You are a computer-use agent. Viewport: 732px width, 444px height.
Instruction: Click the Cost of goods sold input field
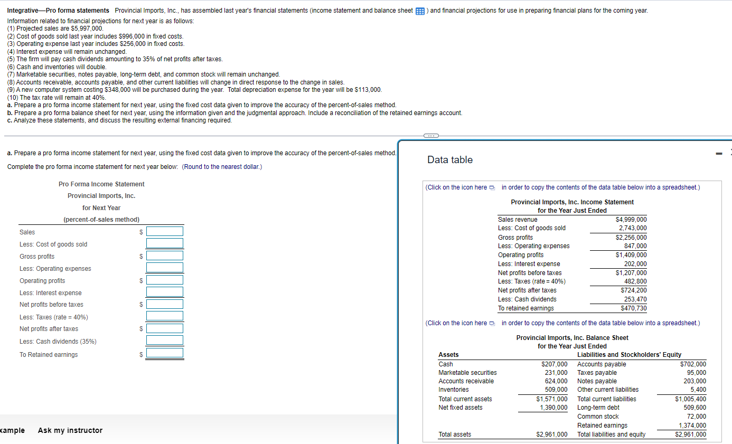[165, 243]
